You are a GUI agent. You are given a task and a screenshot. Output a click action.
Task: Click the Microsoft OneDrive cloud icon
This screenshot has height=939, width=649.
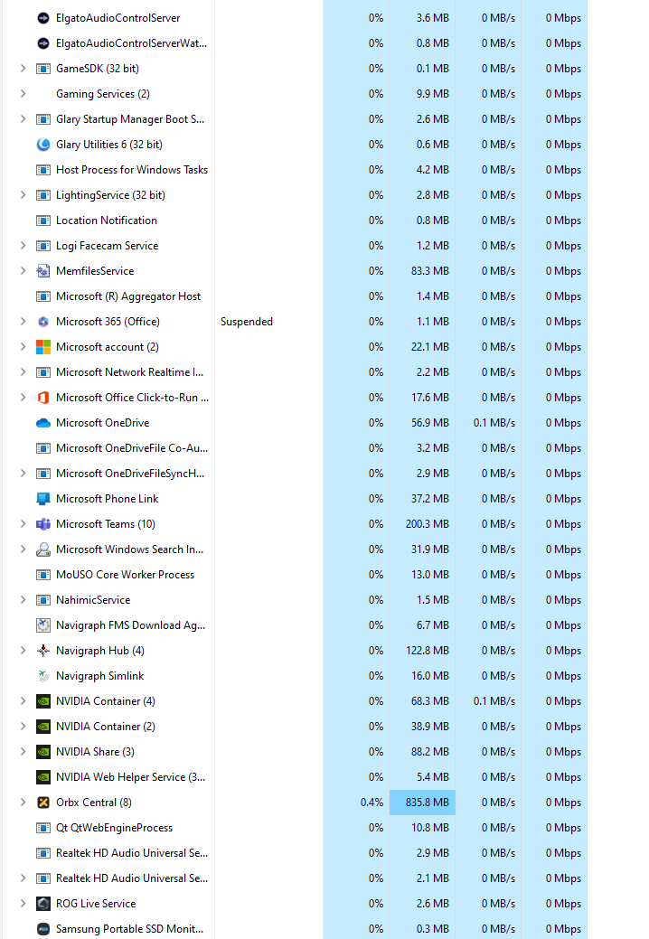(43, 423)
